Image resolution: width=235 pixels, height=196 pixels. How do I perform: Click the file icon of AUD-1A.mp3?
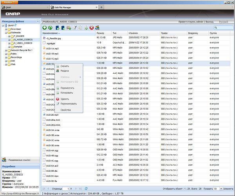44,48
